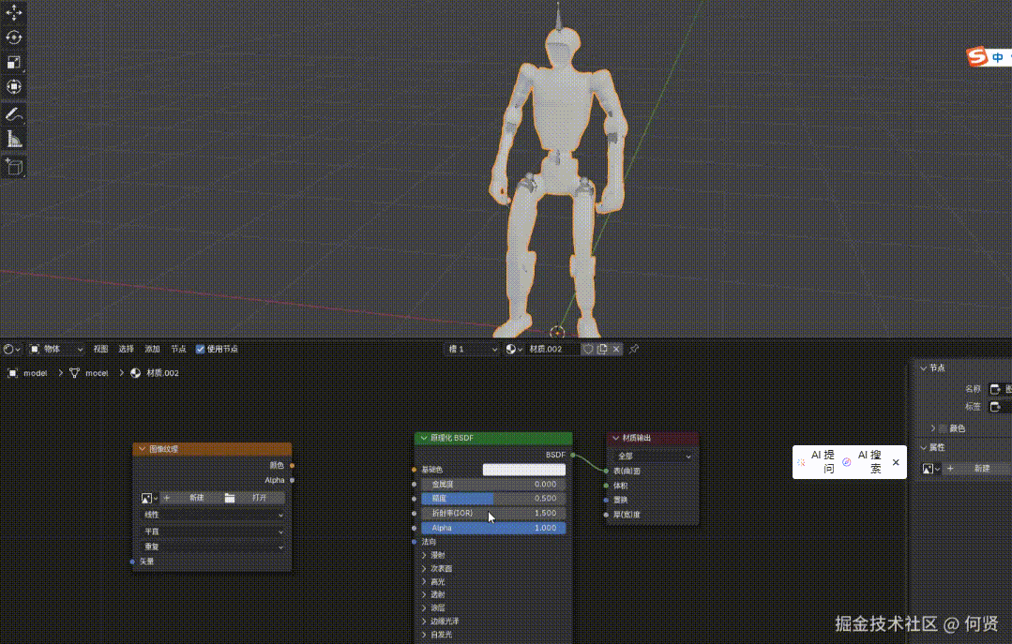Select the Rotate tool in viewport toolbar
Image resolution: width=1012 pixels, height=644 pixels.
(x=13, y=37)
